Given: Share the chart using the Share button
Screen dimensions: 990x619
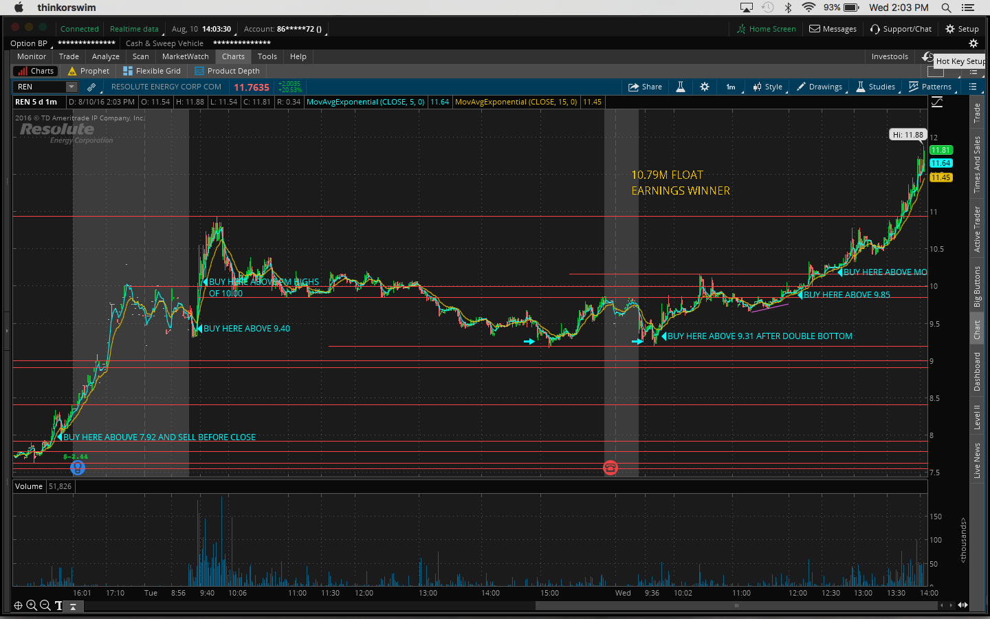Looking at the screenshot, I should [x=645, y=87].
